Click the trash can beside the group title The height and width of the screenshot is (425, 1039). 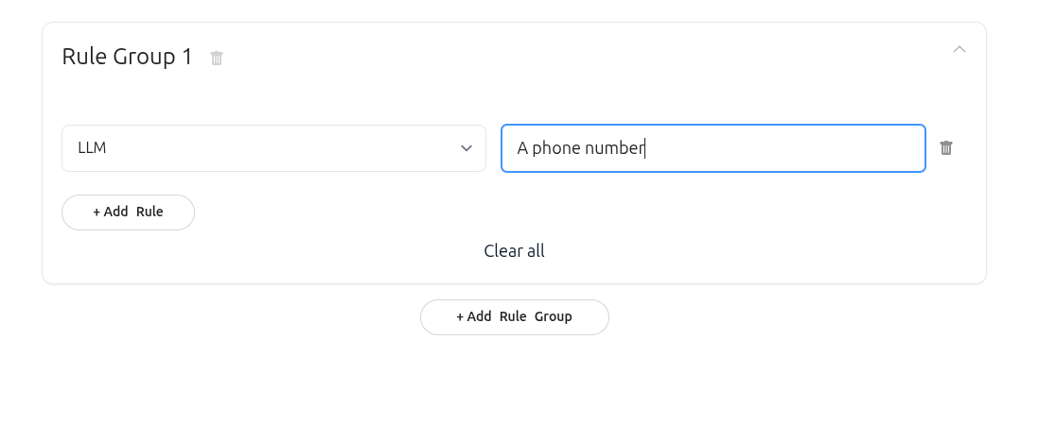217,58
